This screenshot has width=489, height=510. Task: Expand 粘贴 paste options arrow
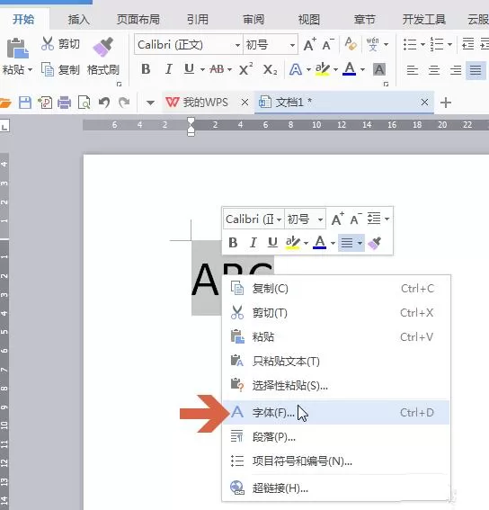(x=30, y=69)
